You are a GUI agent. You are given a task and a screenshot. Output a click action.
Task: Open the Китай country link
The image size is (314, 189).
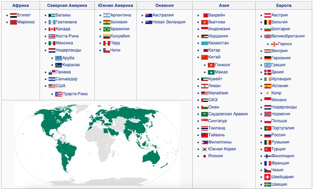point(214,57)
